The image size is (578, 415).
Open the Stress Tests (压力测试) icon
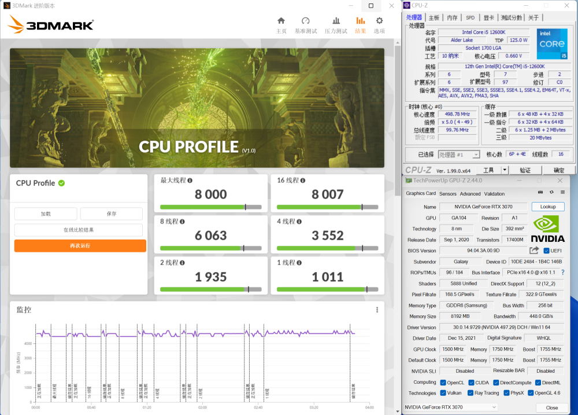(x=336, y=21)
